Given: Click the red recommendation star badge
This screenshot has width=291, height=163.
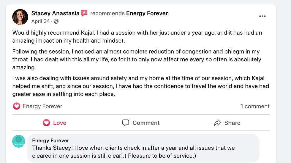Looking at the screenshot, I should point(84,13).
